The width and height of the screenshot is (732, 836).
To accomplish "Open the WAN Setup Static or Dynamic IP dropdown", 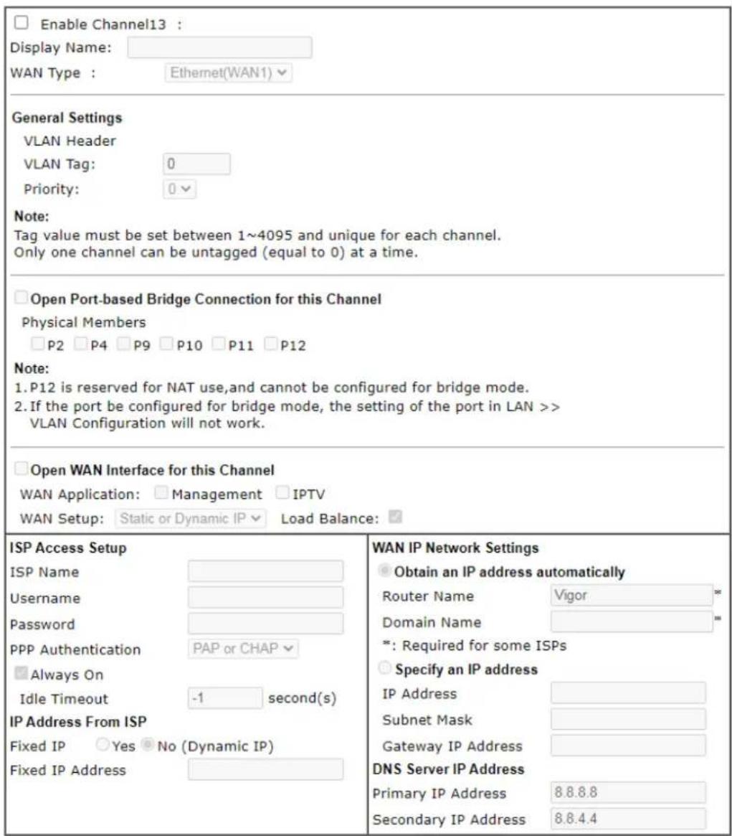I will point(190,518).
